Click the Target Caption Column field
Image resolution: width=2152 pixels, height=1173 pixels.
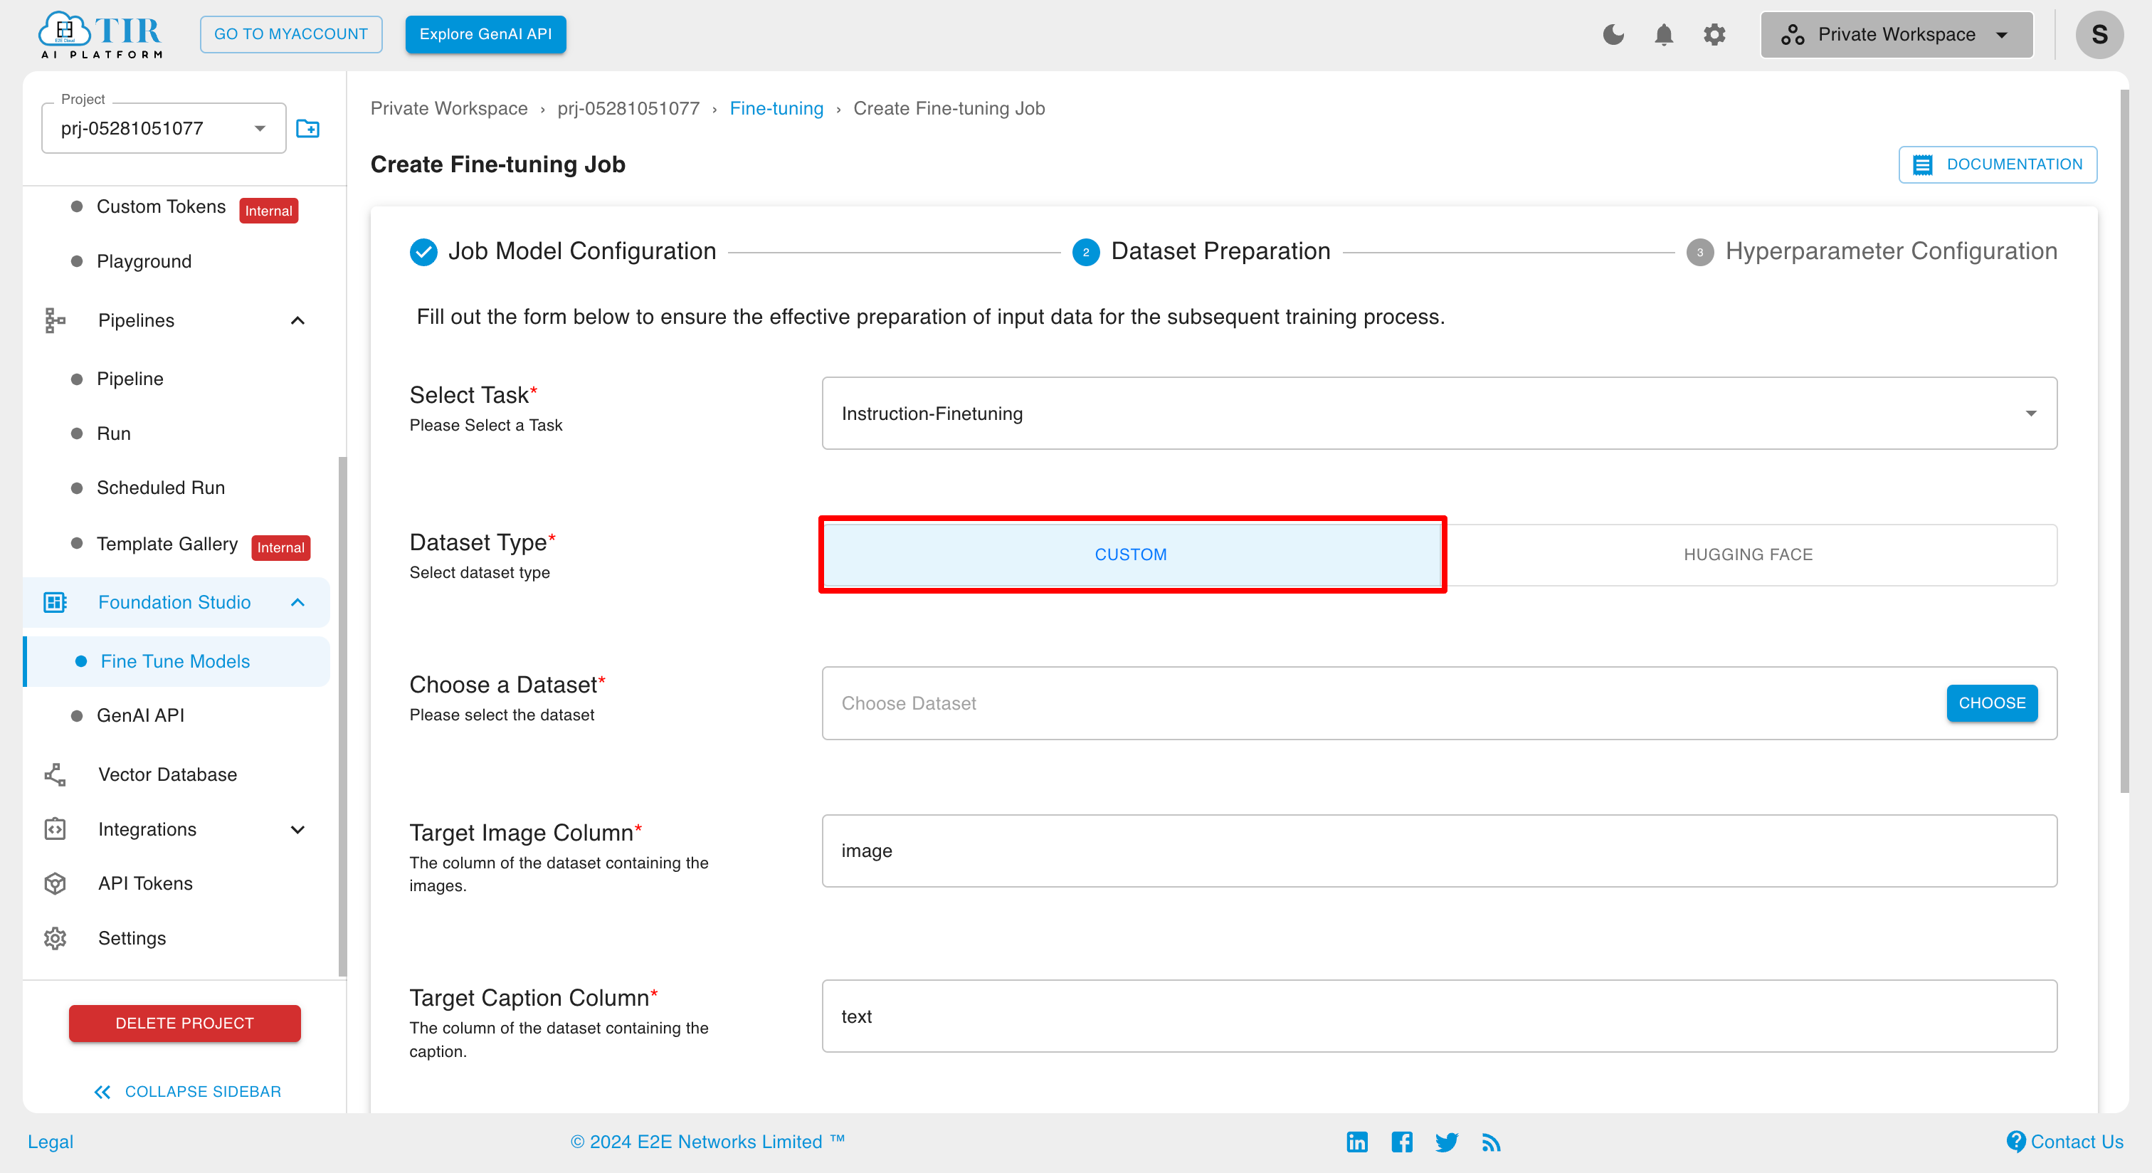[1438, 1016]
